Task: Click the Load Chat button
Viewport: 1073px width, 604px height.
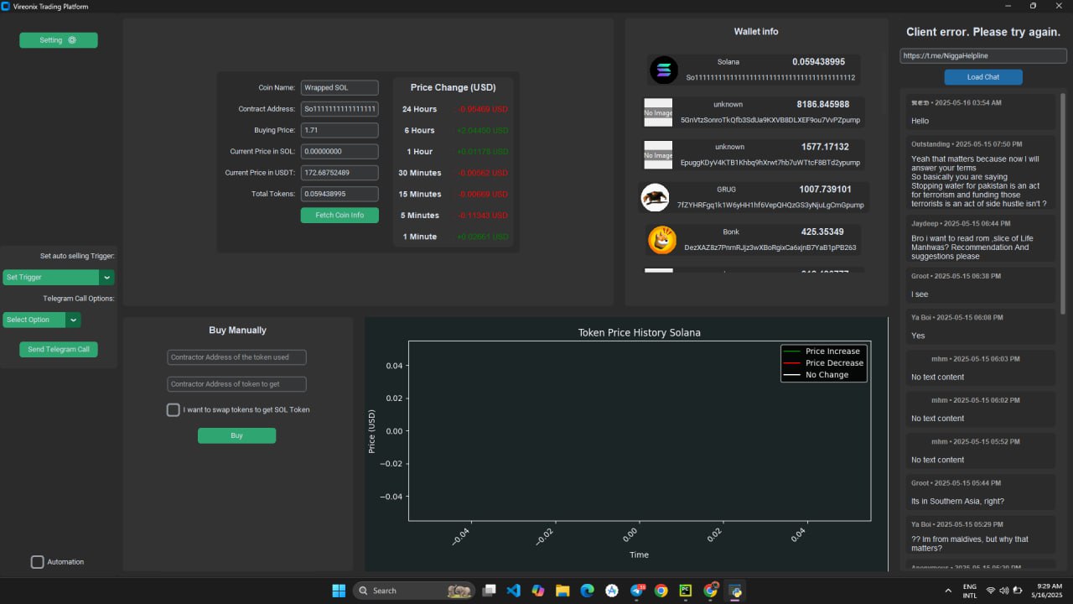Action: coord(983,77)
